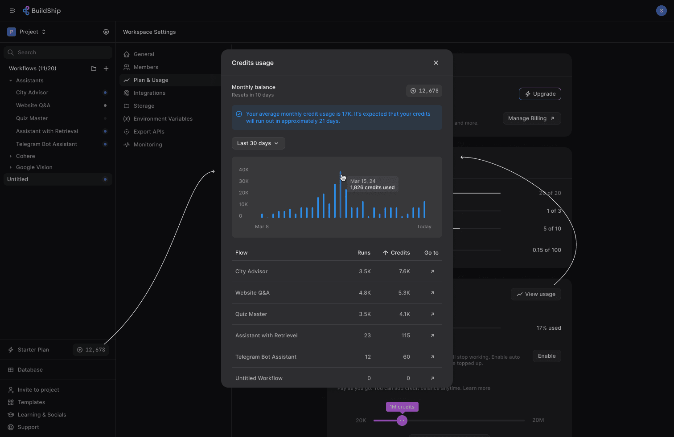This screenshot has width=674, height=437.
Task: Go to Quiz Master flow via arrow
Action: tap(432, 314)
